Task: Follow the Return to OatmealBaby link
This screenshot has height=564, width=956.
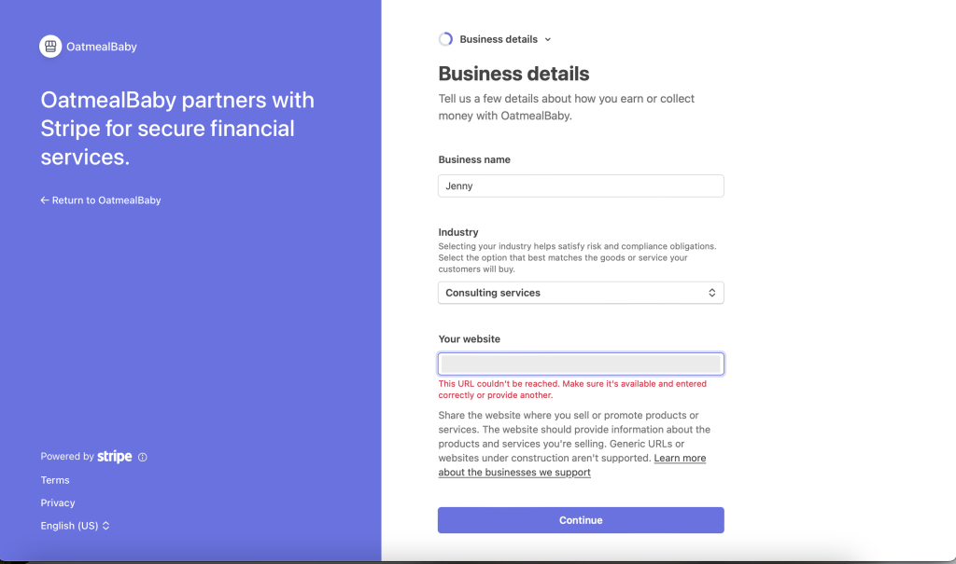Action: click(101, 200)
